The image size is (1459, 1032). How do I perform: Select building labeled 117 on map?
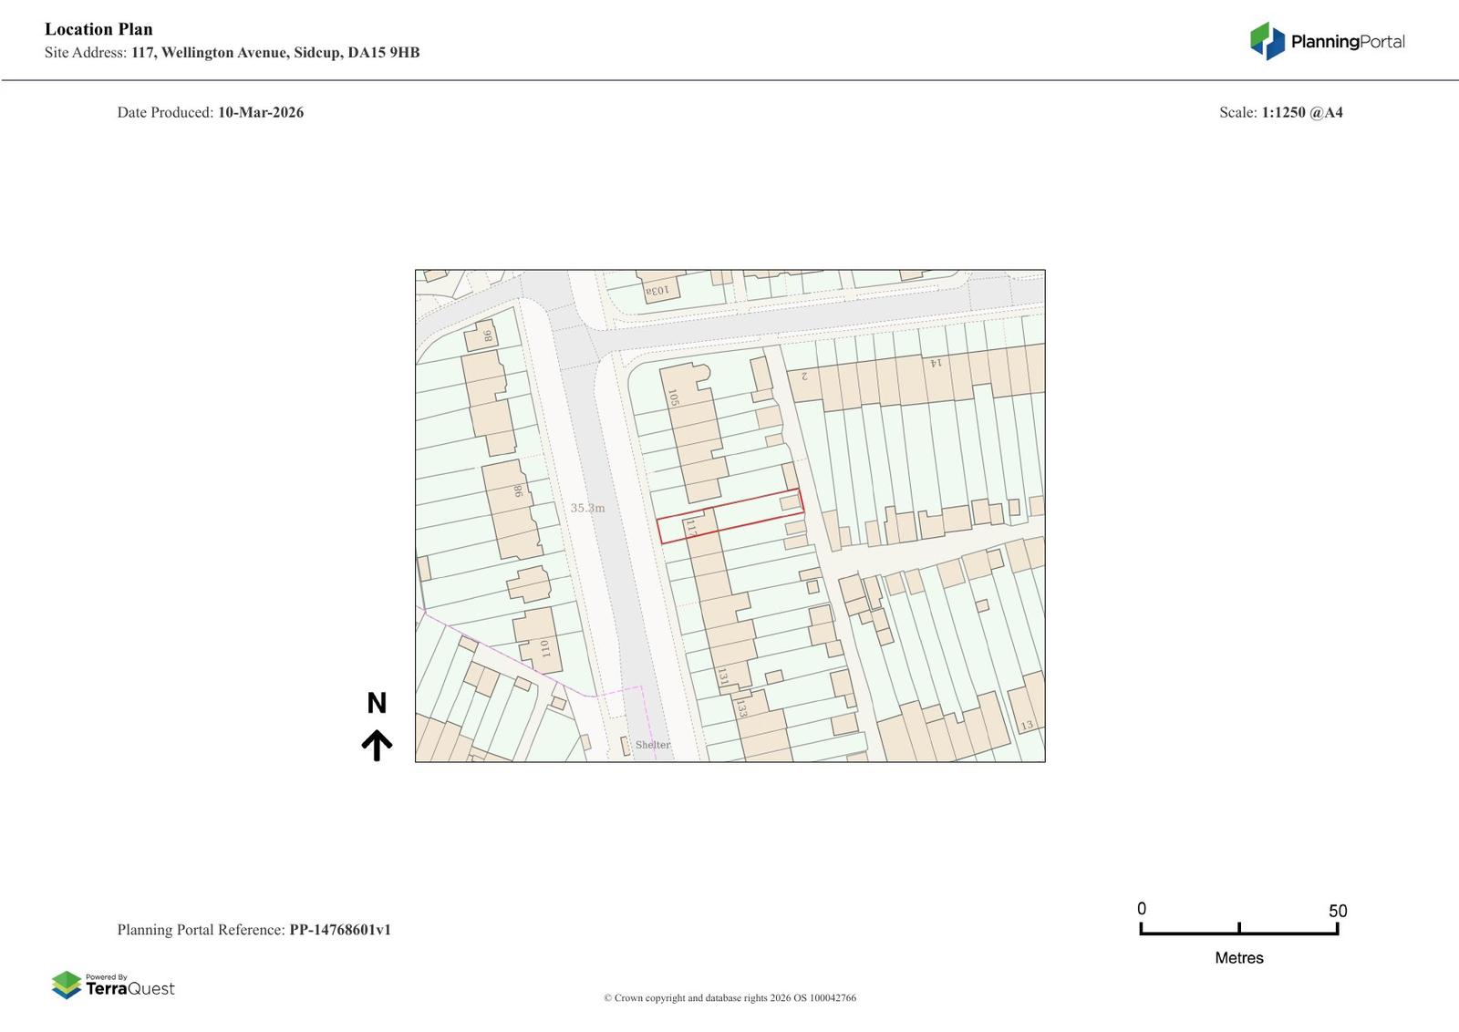(x=691, y=527)
